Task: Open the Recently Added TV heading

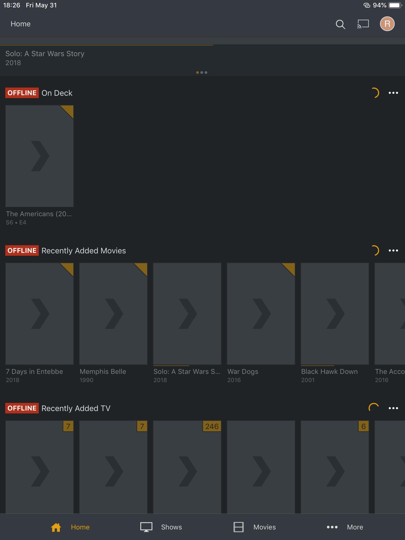Action: 76,408
